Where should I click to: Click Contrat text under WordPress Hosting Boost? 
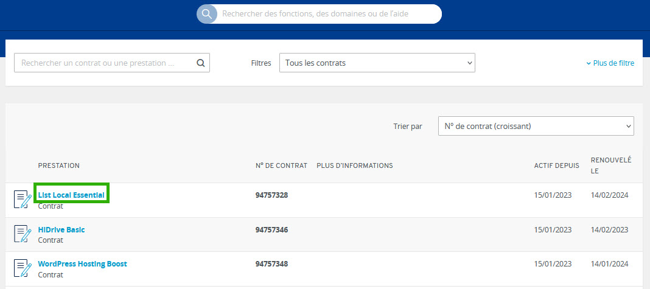[x=51, y=274]
